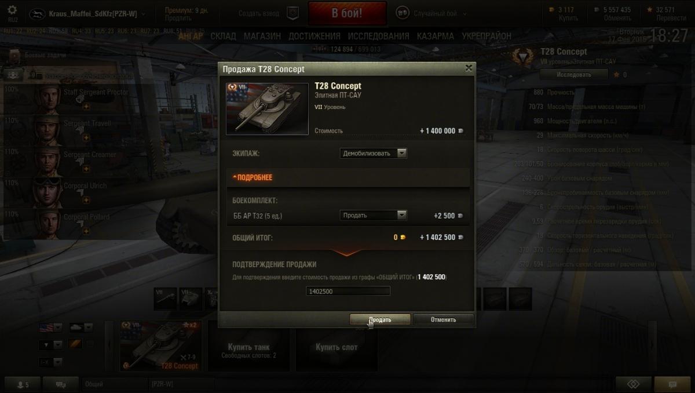
Task: Toggle the elite vehicles filter checkbox
Action: coord(90,344)
